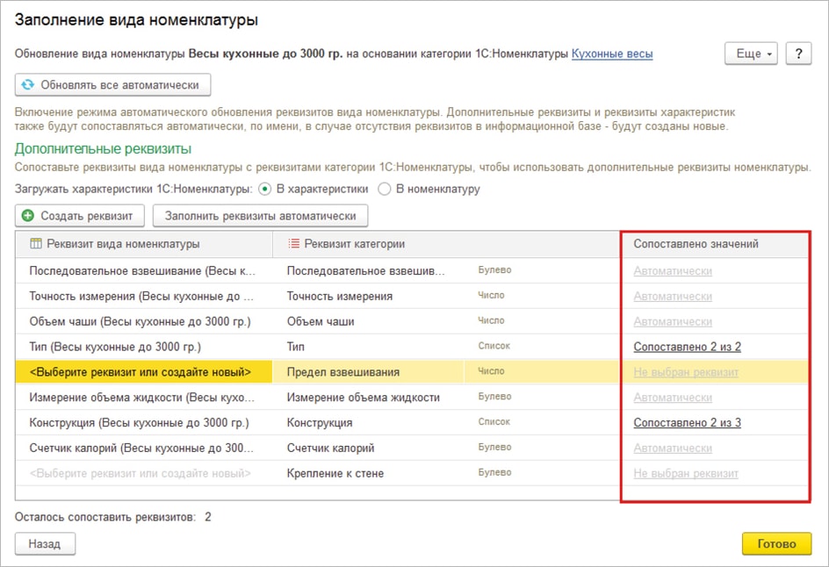Click the table icon in Реквизит вида номенклатуры header
This screenshot has height=567, width=829.
(36, 244)
